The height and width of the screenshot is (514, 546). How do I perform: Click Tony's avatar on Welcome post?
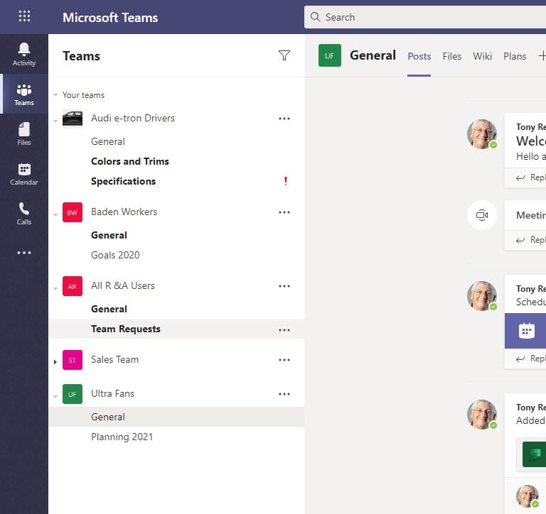coord(482,134)
